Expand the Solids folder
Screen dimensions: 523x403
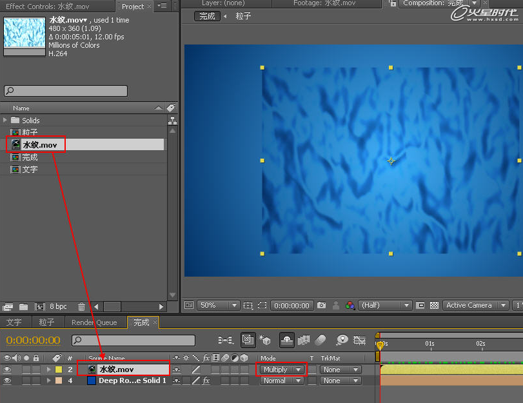pos(6,120)
